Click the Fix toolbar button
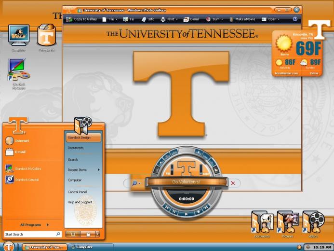Screen dimensions: 334x251 (129, 19)
